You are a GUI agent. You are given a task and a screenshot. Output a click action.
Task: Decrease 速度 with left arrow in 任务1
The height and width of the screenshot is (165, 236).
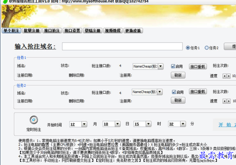coord(225,76)
